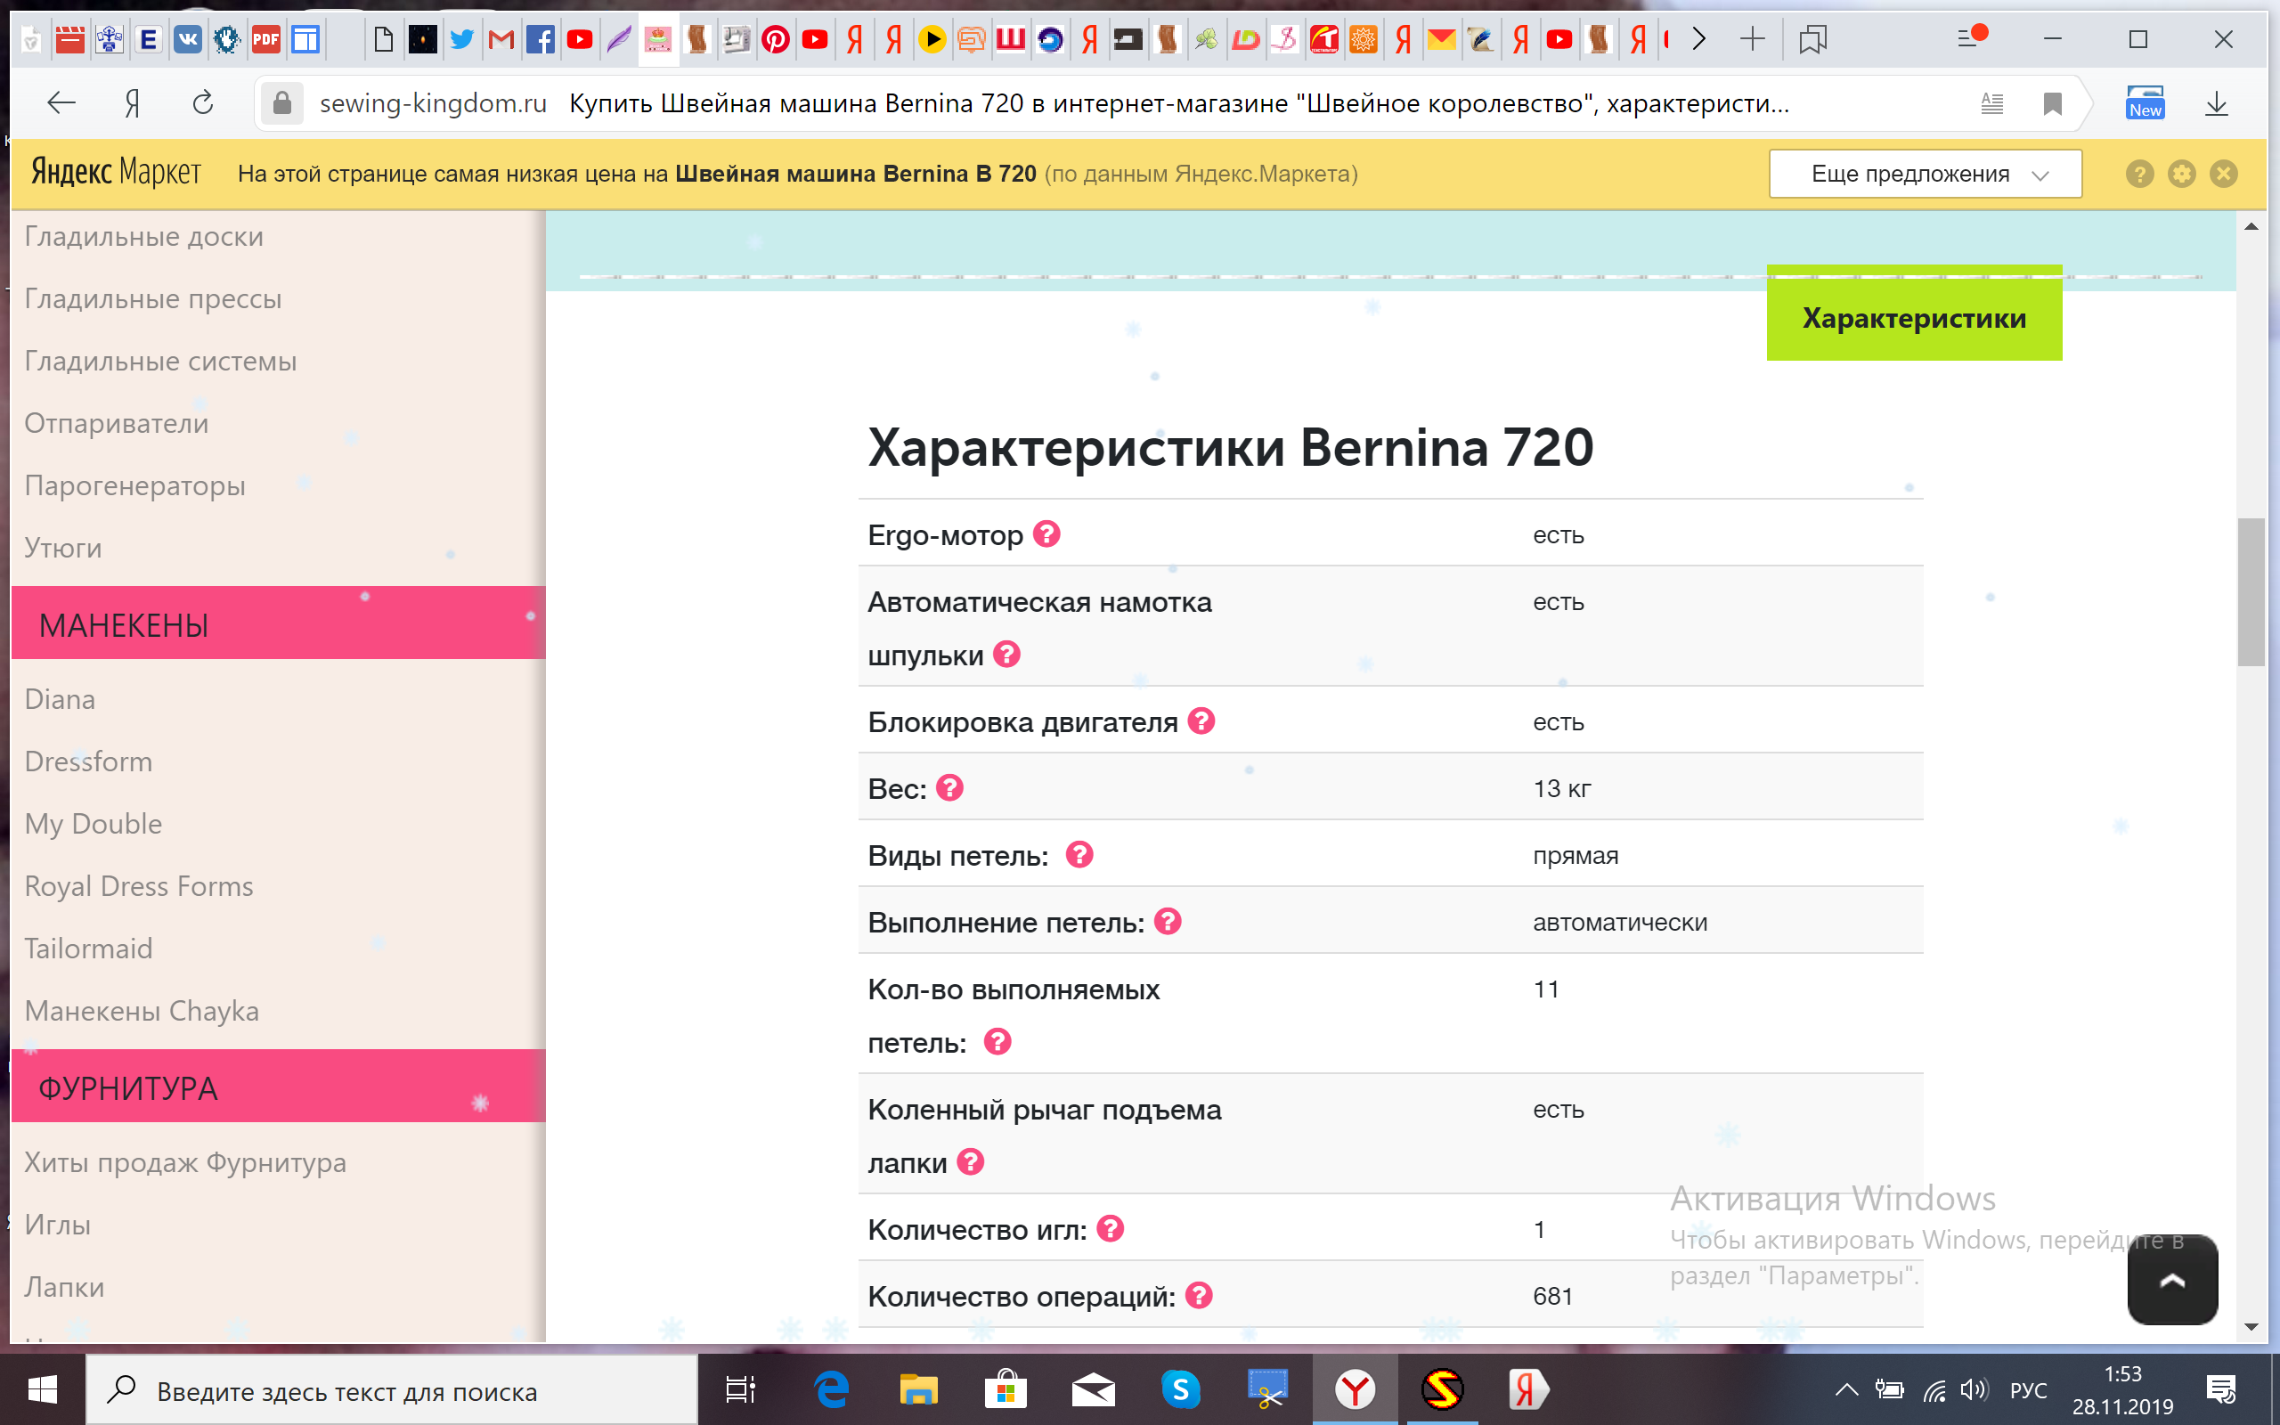The height and width of the screenshot is (1425, 2280).
Task: Open Утюги category
Action: point(63,548)
